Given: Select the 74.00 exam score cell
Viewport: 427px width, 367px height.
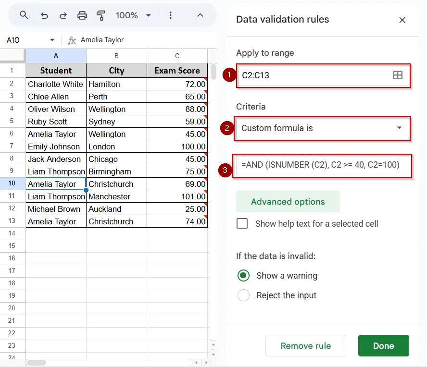Looking at the screenshot, I should click(177, 222).
